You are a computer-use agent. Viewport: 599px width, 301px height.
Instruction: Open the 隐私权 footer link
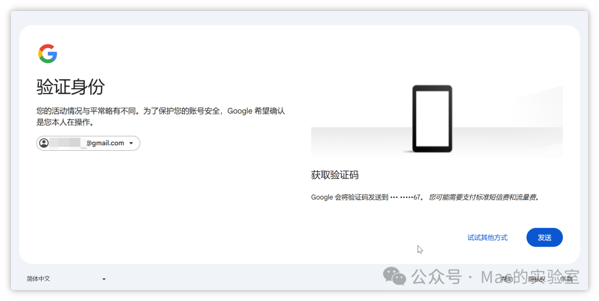[537, 279]
